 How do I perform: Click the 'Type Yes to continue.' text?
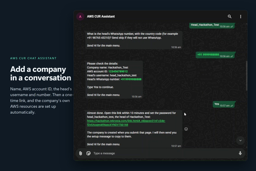tap(100, 87)
